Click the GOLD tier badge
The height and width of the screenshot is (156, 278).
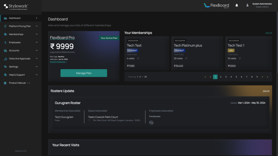(231, 51)
